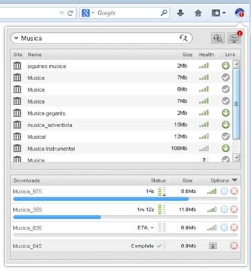Click the 15Mb size value
Viewport: 251px width, 271px height.
[x=180, y=124]
